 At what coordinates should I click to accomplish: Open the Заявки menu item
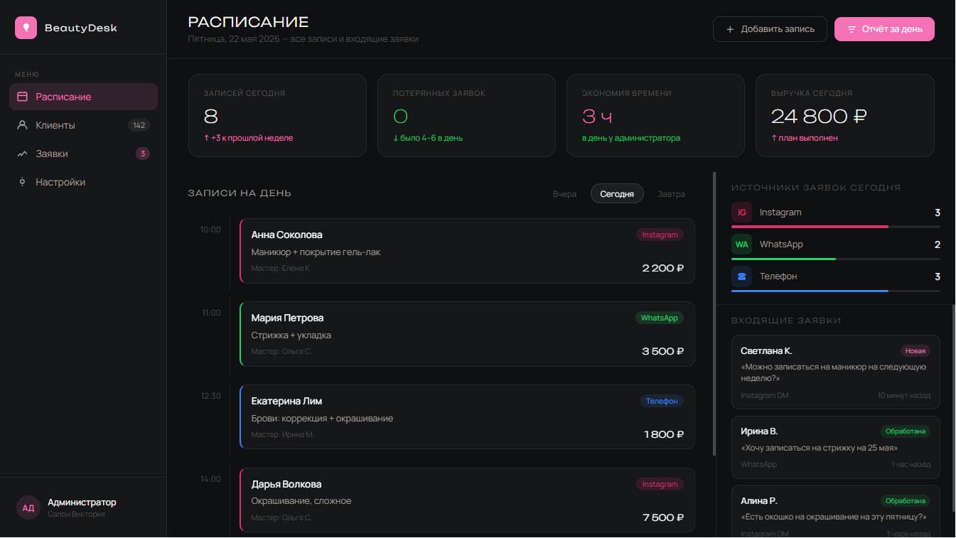pos(83,154)
